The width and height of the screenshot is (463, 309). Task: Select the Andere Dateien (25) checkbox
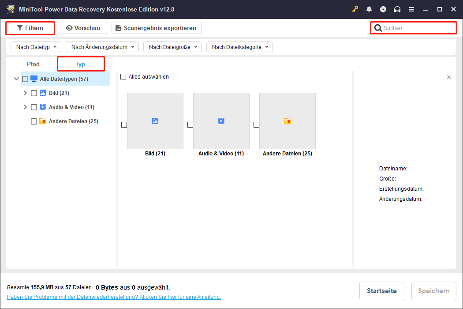tap(34, 121)
